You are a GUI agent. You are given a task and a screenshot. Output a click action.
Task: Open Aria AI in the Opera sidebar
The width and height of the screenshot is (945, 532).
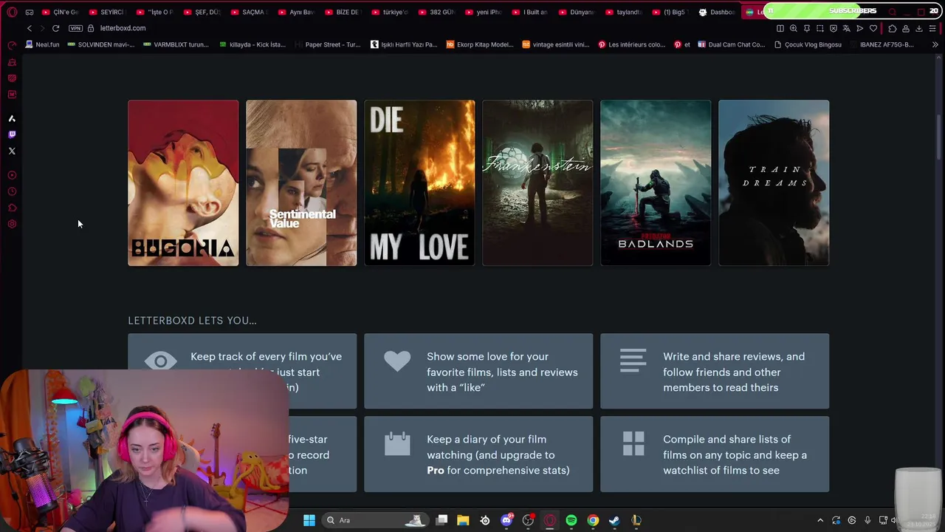tap(12, 118)
